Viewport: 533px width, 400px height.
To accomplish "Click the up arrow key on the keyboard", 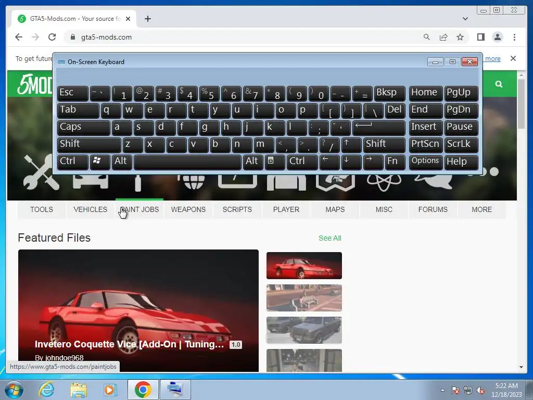I will [x=351, y=144].
